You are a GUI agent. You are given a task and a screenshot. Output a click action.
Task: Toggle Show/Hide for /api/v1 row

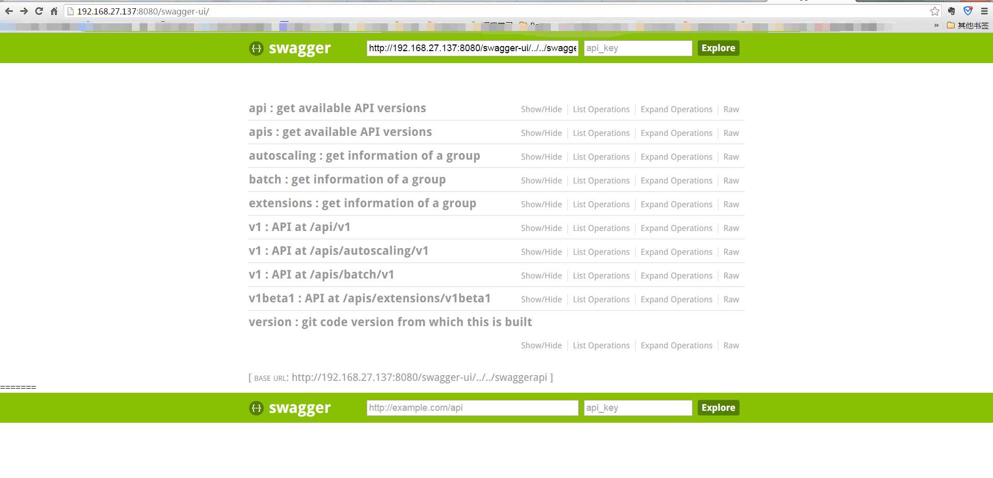[x=541, y=228]
